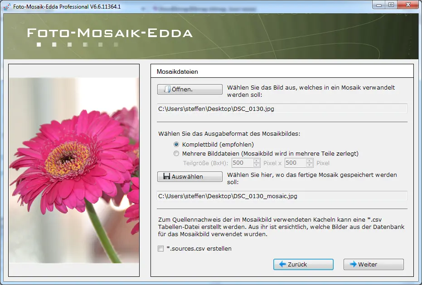Screen dimensions: 422x285
Task: Click the output path field DSC_0130_mosaic.jpg
Action: tap(282, 196)
